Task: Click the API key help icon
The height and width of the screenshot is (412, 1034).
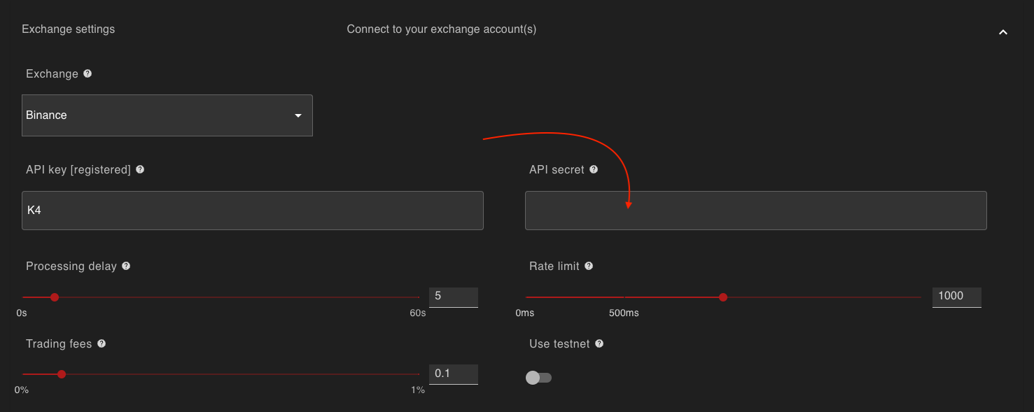Action: [x=140, y=169]
